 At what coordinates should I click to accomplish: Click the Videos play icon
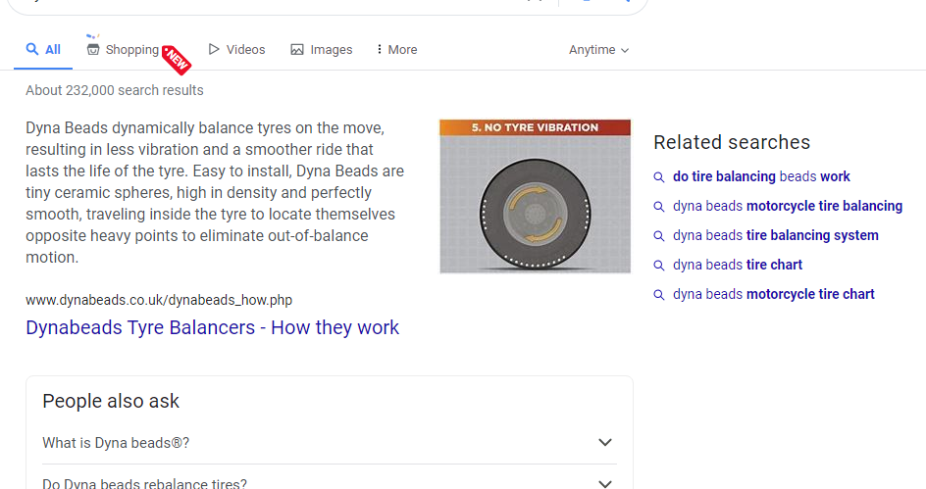[x=214, y=50]
